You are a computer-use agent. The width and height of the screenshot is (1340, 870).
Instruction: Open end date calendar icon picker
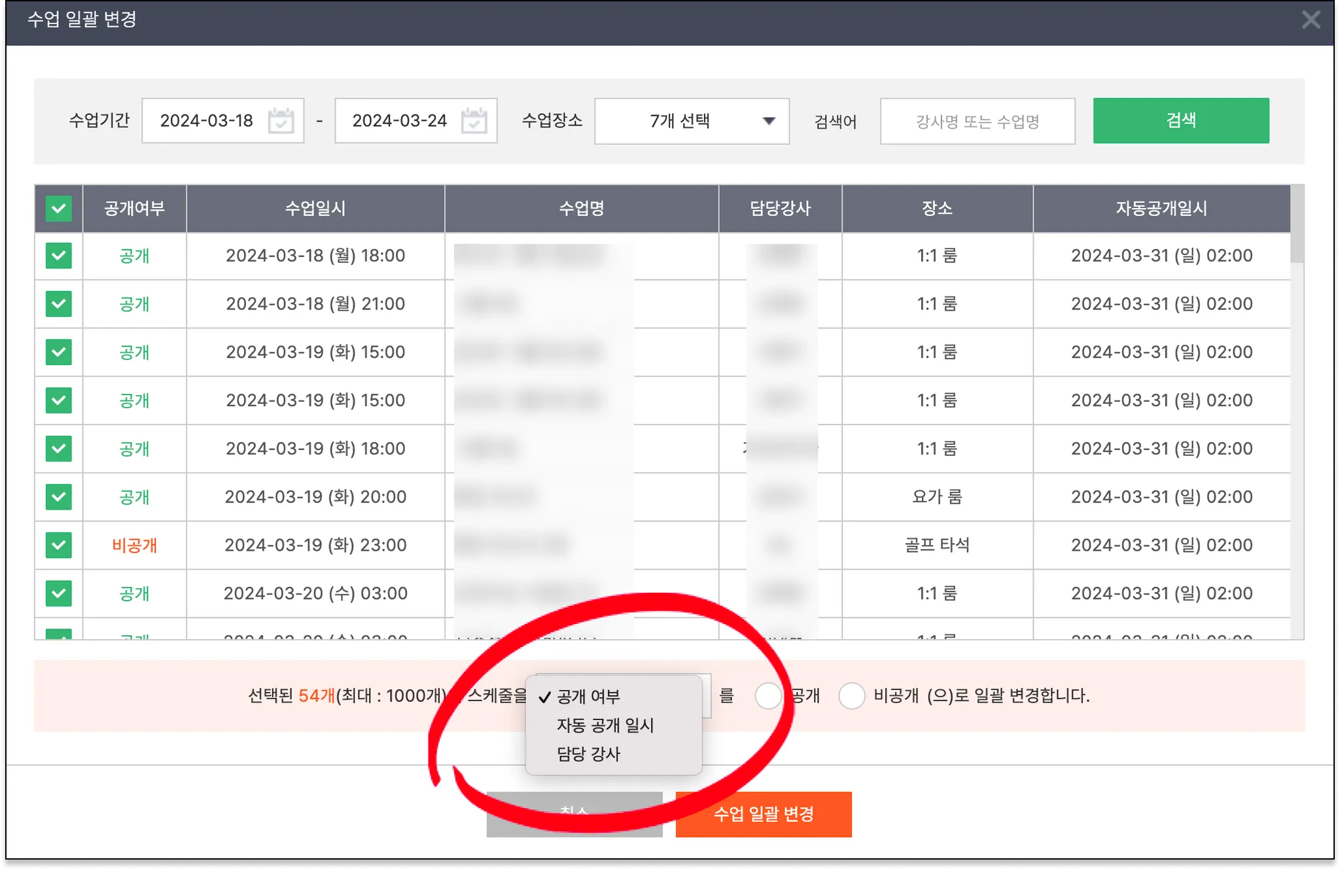474,121
